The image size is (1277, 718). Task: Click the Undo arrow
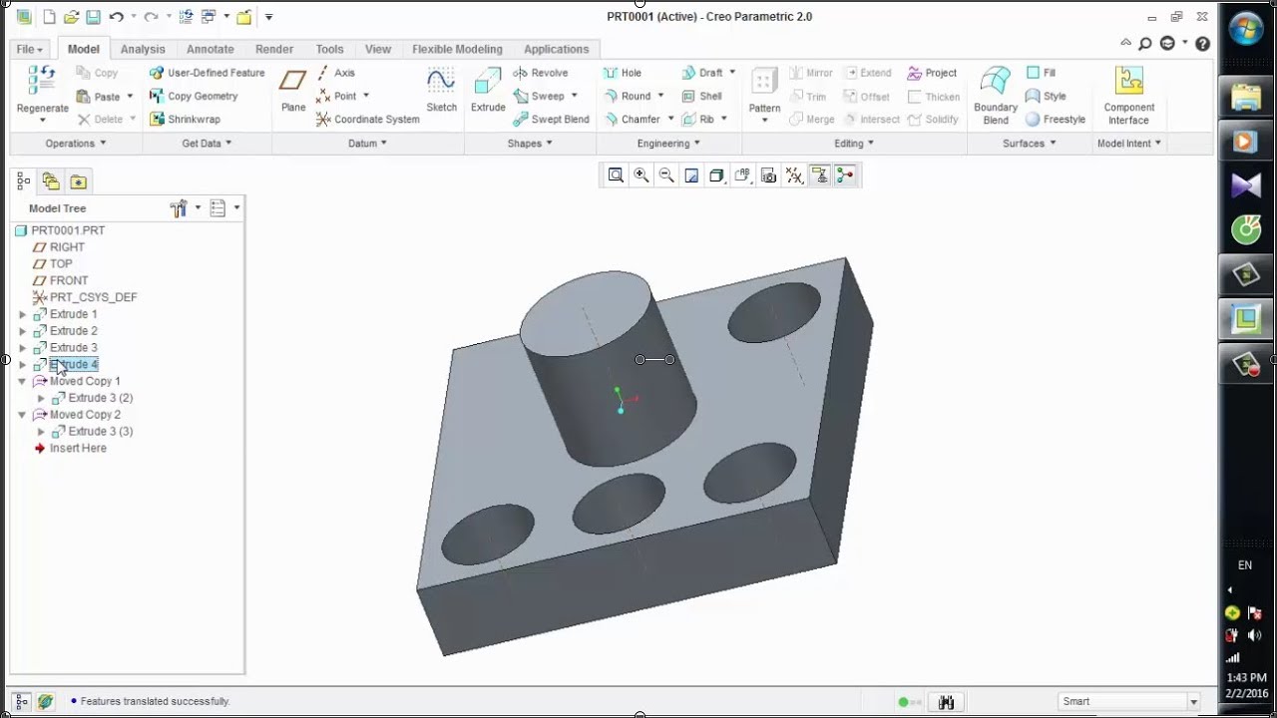point(116,17)
